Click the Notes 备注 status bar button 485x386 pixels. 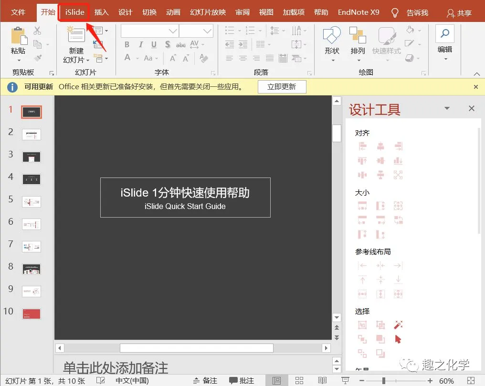tap(205, 380)
